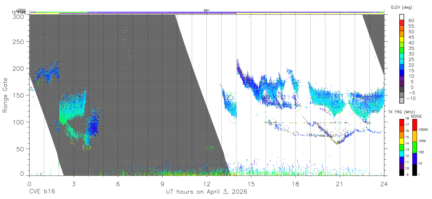432x199 pixels.
Task: Select the green block of the NOISE bar
Action: [414, 147]
